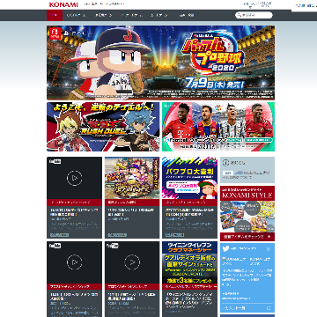317x317 pixels.
Task: Click the arrow on the KONAMI STYLE red footer bar
Action: 269,237
